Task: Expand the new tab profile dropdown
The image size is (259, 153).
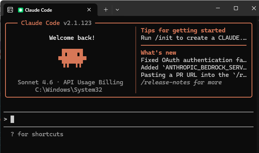Action: (117, 10)
